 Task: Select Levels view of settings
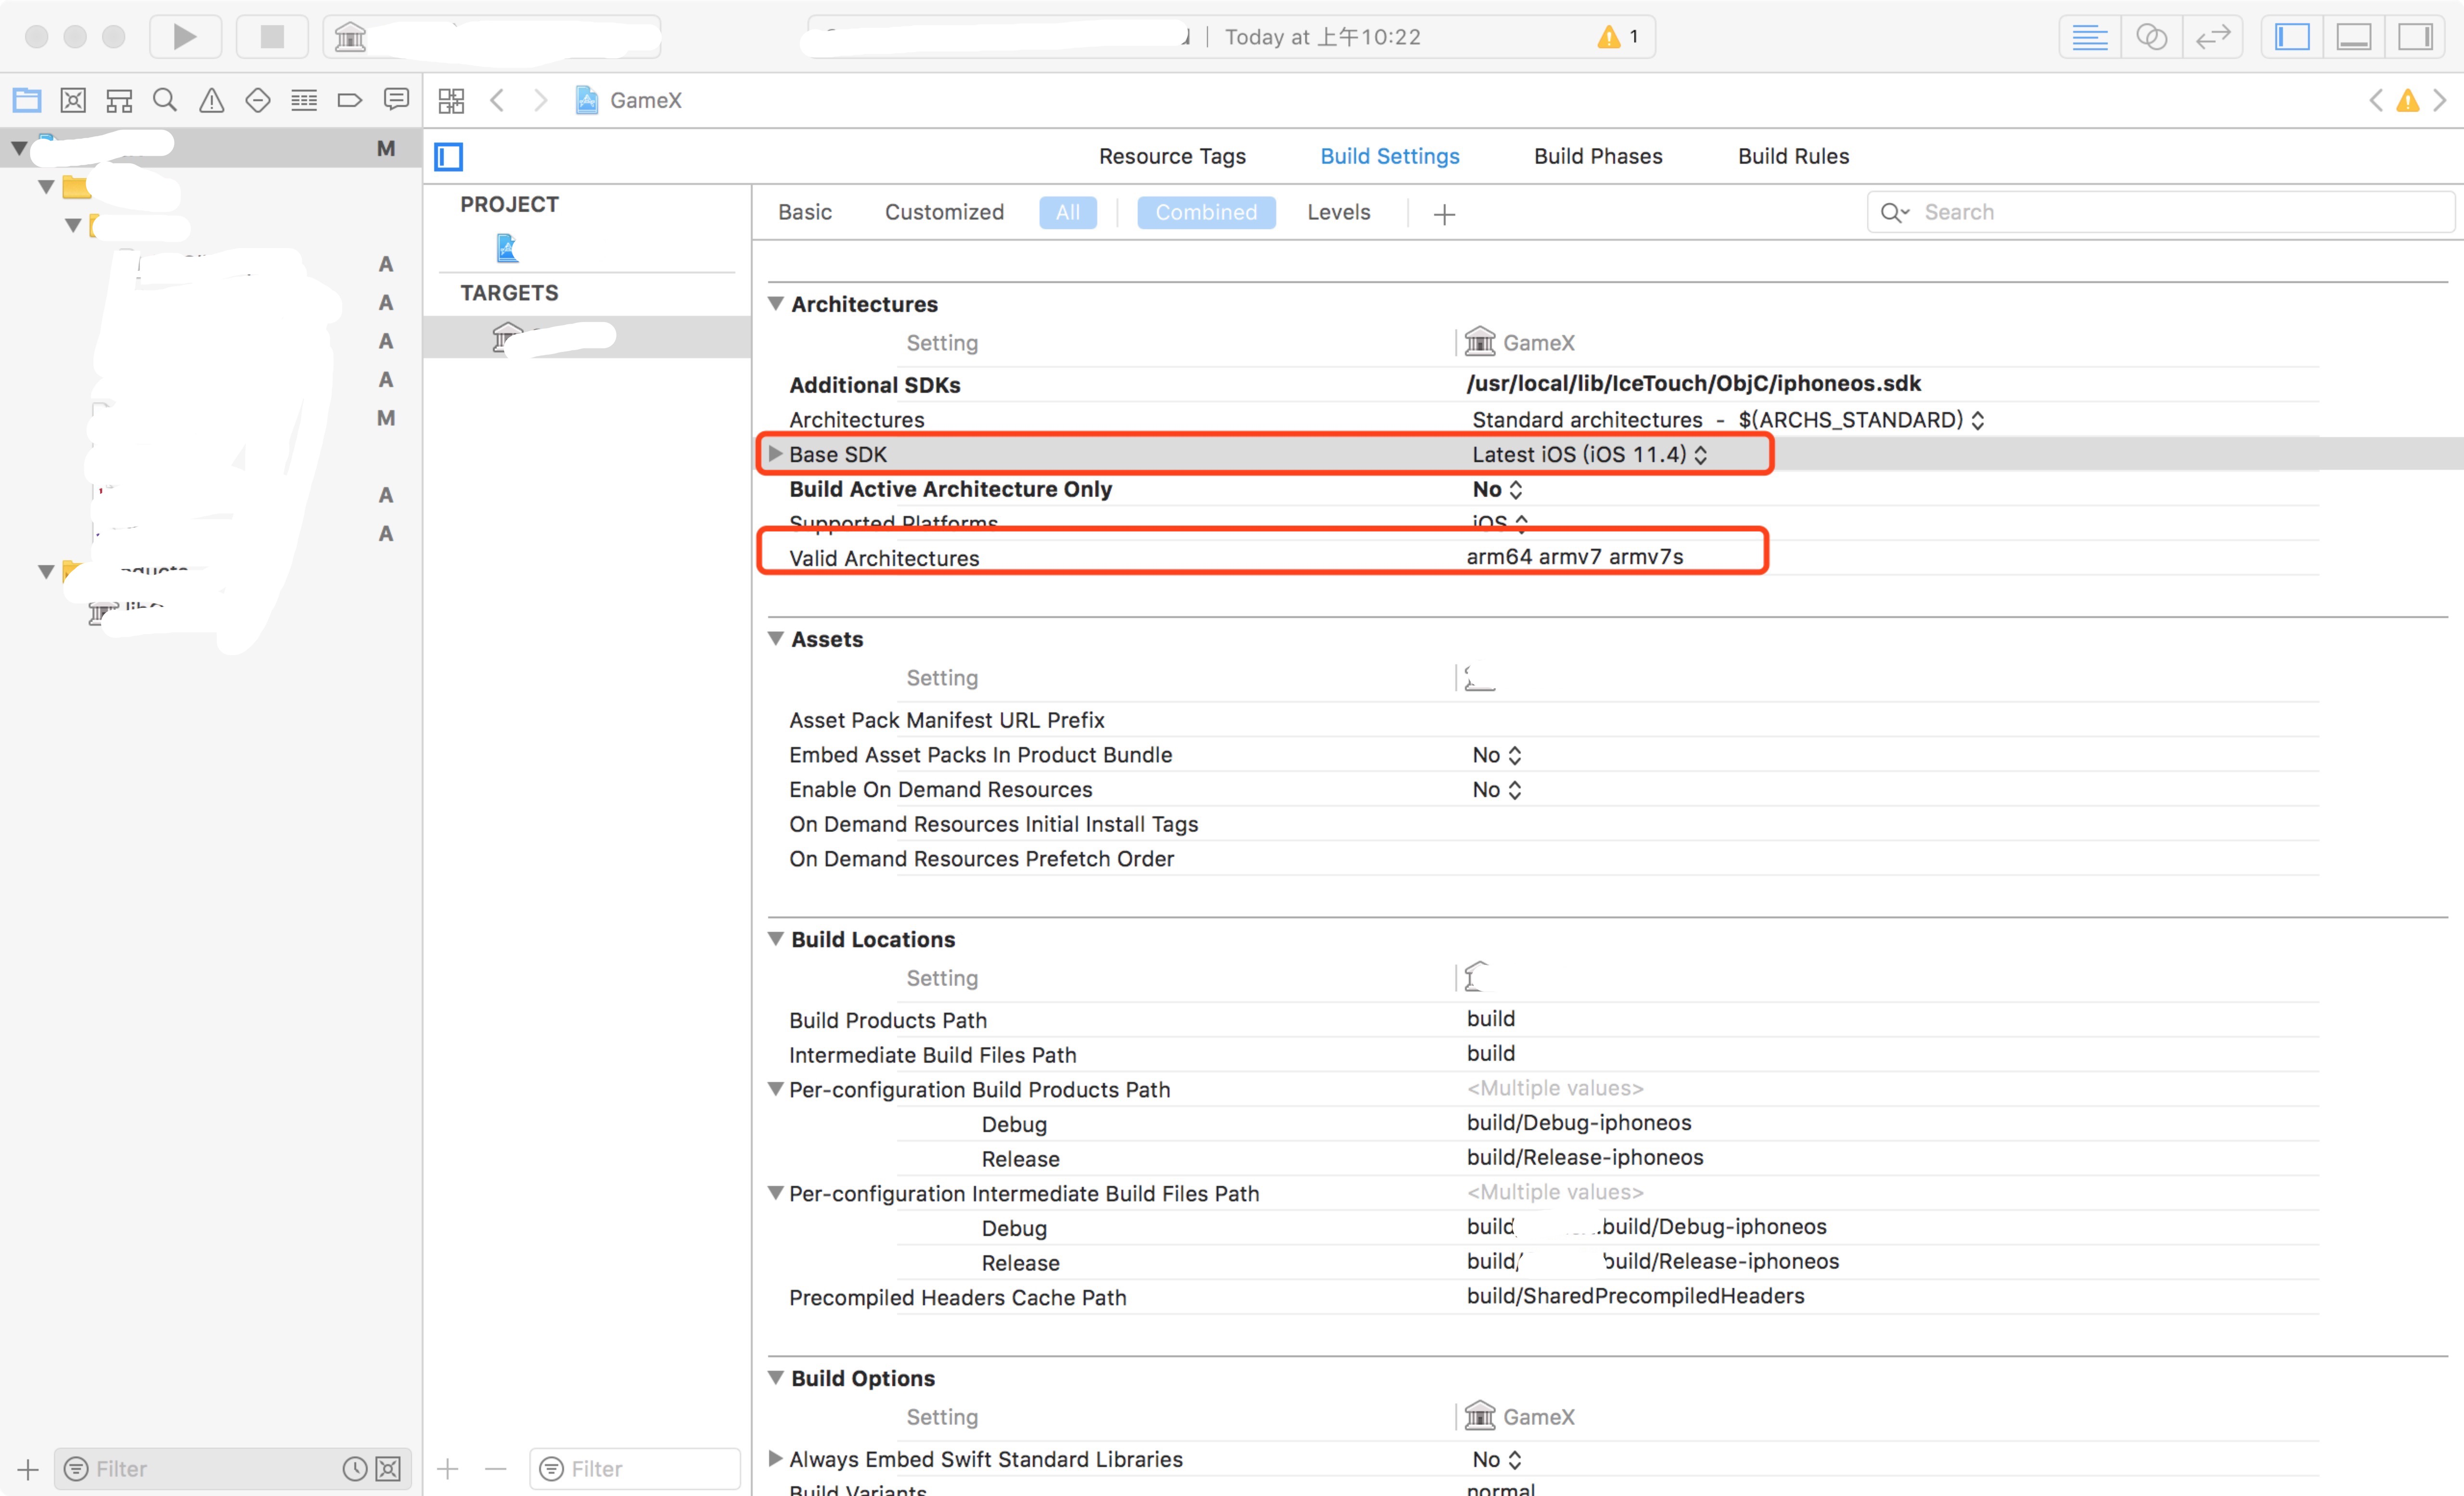[1338, 212]
